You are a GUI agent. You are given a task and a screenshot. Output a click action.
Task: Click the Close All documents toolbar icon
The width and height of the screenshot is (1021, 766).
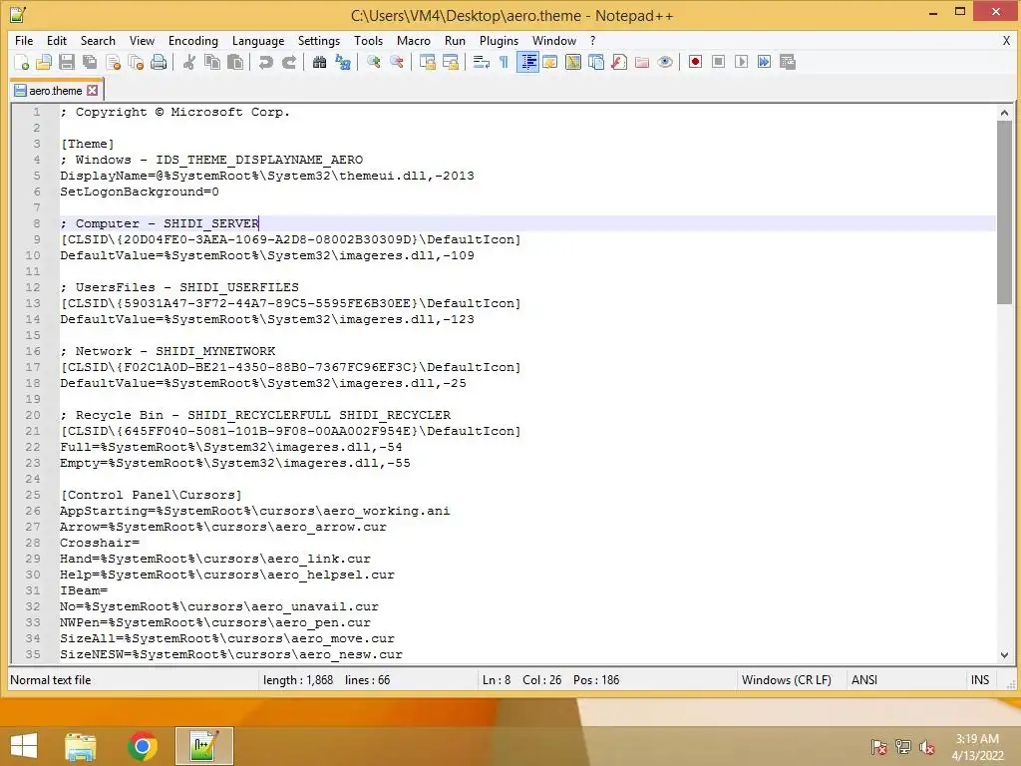[x=136, y=62]
